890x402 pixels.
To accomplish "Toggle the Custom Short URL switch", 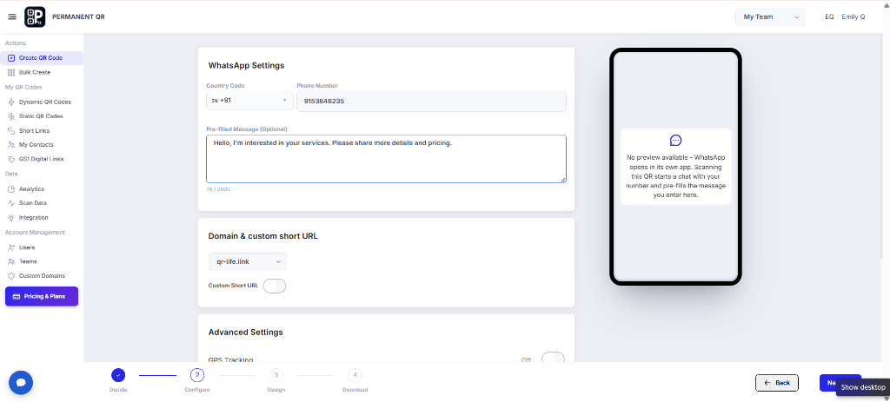I will 275,286.
